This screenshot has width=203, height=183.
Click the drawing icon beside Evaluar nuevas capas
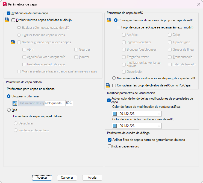pos(7,20)
